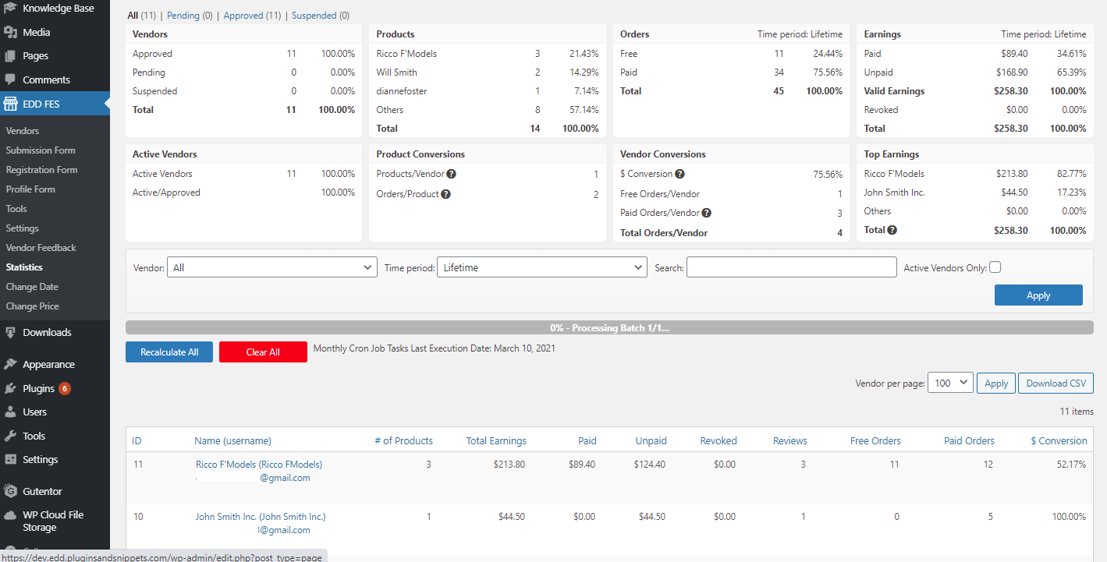The height and width of the screenshot is (562, 1107).
Task: Toggle the Active Vendors Only checkbox
Action: (x=995, y=267)
